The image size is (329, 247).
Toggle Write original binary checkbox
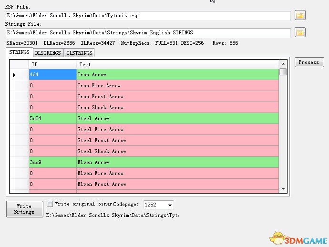click(50, 204)
